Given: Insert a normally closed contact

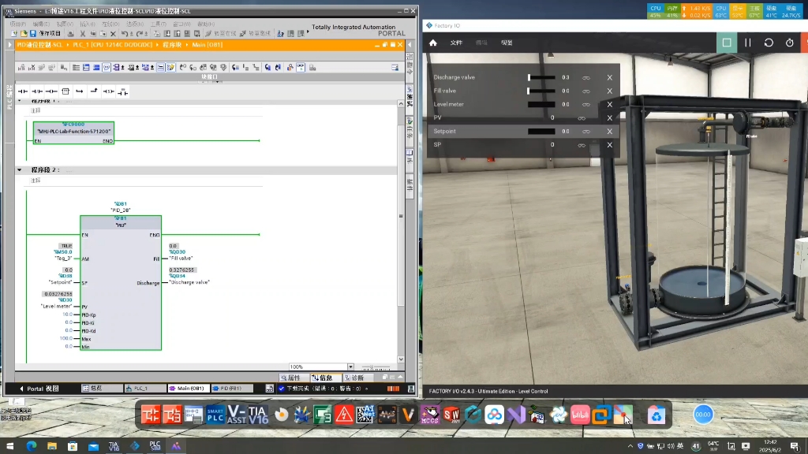Looking at the screenshot, I should (37, 91).
